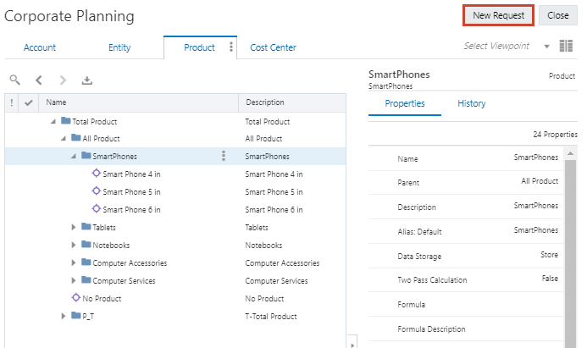Click the 'Formula Description' property label
The height and width of the screenshot is (348, 587).
pyautogui.click(x=431, y=329)
